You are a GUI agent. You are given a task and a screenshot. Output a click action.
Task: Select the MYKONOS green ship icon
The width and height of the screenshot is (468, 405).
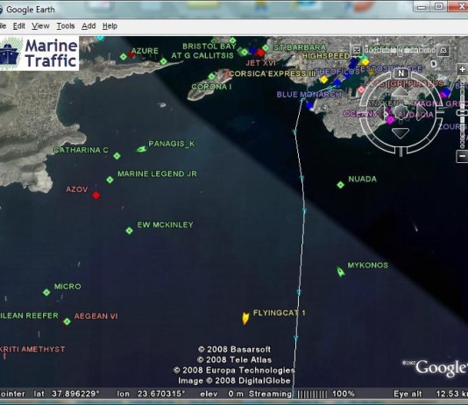[x=341, y=272]
